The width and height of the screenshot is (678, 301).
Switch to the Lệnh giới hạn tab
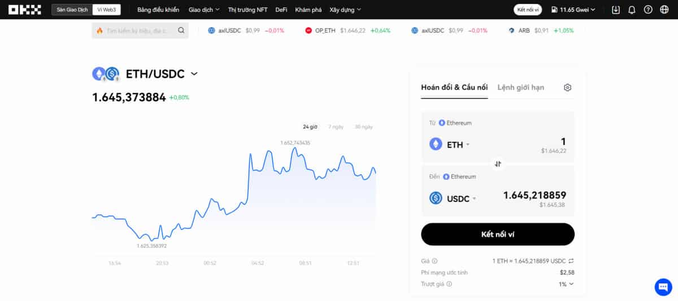pos(520,87)
